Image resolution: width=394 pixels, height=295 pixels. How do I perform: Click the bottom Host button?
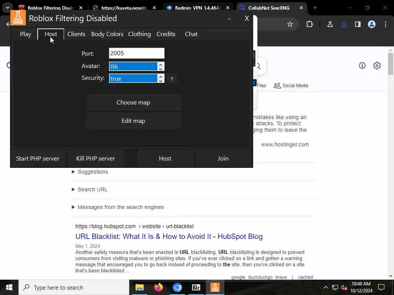pos(165,159)
